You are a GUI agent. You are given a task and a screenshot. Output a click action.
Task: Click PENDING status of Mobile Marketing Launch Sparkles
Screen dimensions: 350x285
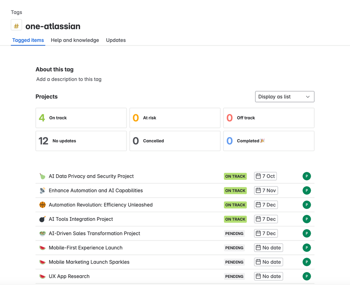234,262
